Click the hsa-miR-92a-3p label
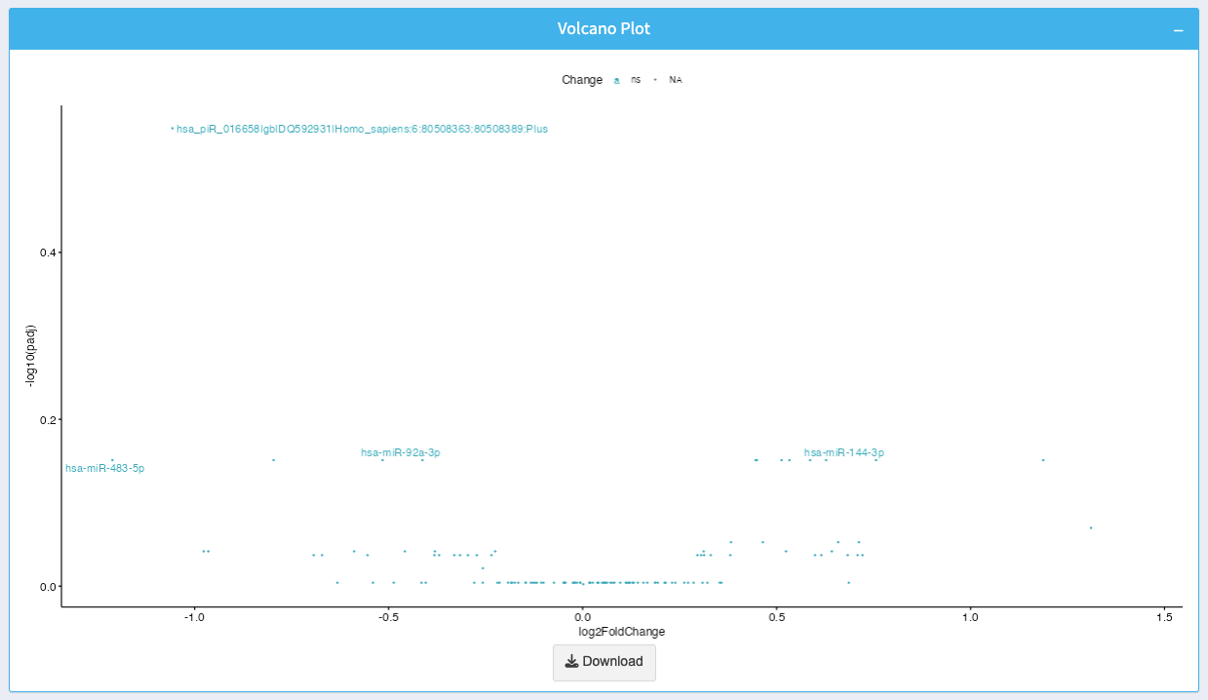Screen dimensions: 1208x700 (400, 452)
